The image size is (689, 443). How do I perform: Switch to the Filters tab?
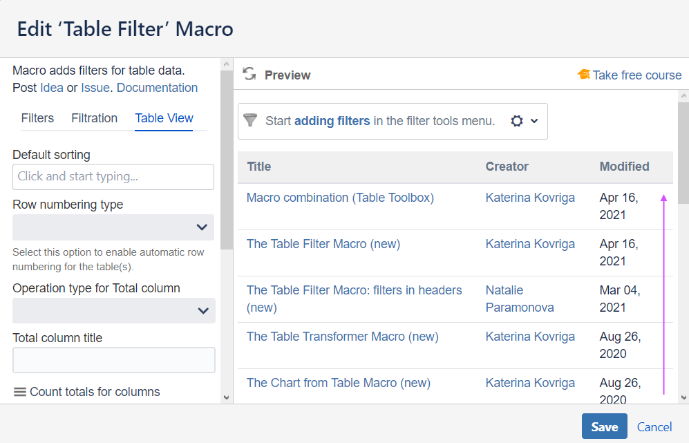coord(37,118)
